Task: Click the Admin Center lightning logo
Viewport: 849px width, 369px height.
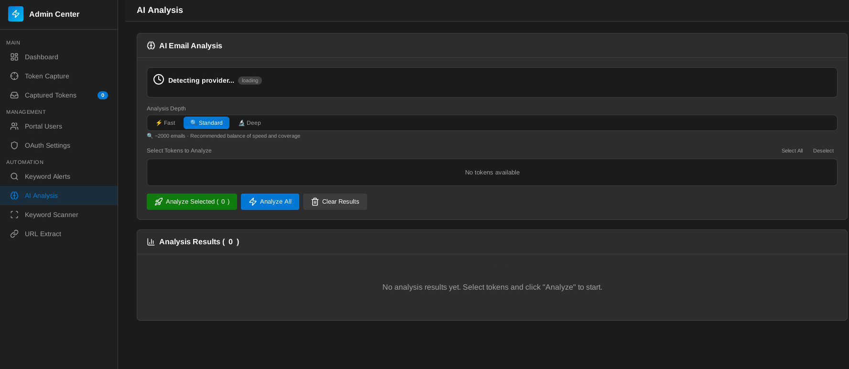Action: click(x=16, y=14)
